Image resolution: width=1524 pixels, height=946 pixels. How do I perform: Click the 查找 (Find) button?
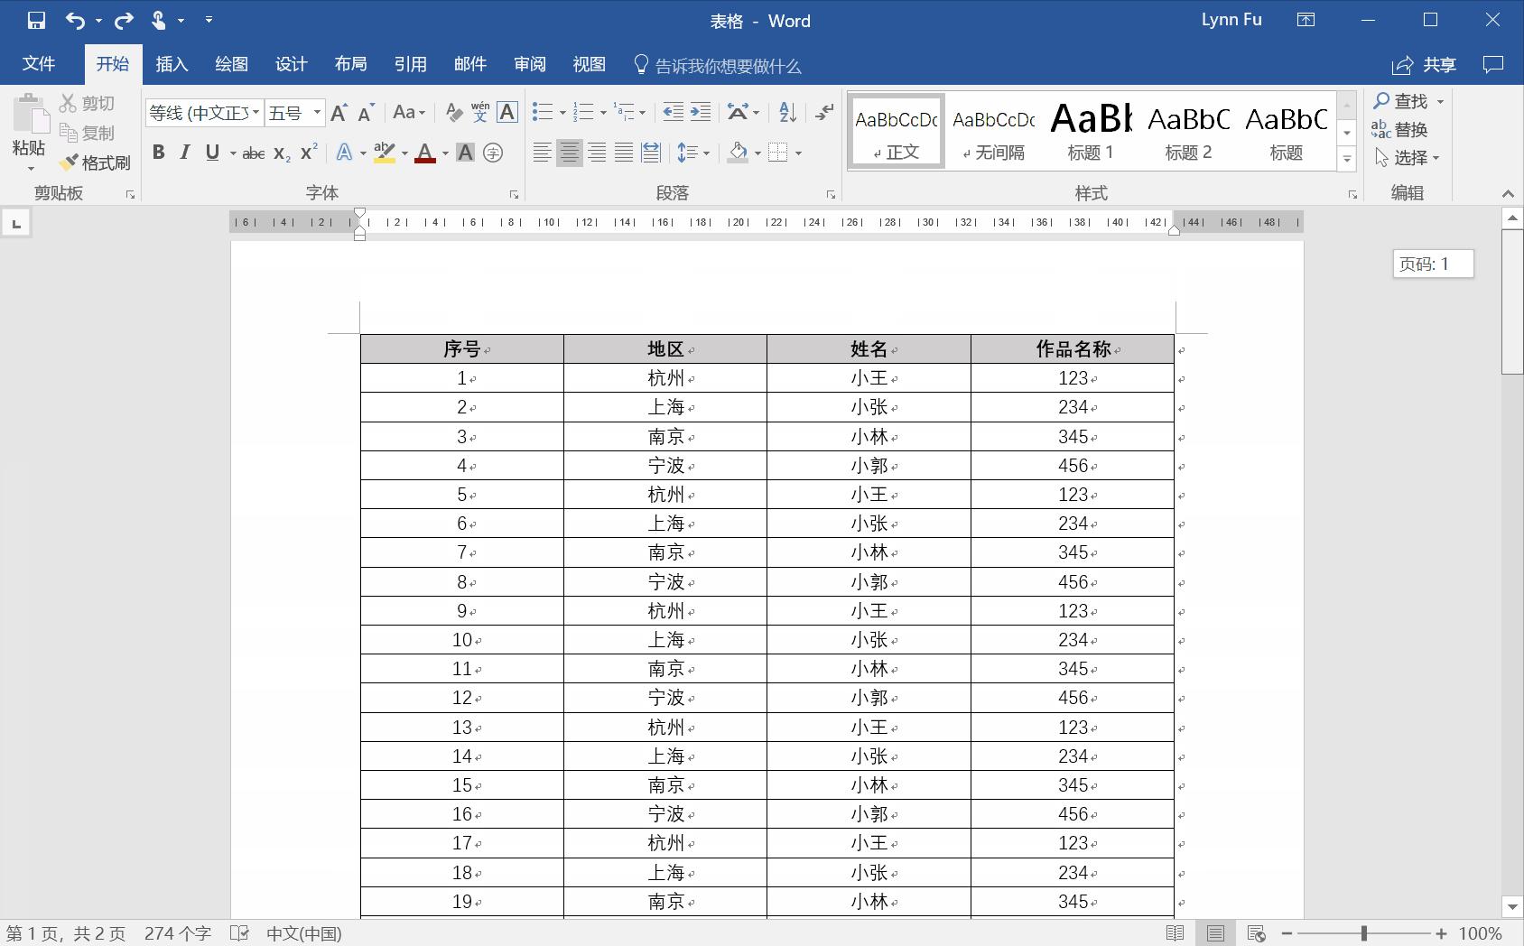tap(1401, 101)
